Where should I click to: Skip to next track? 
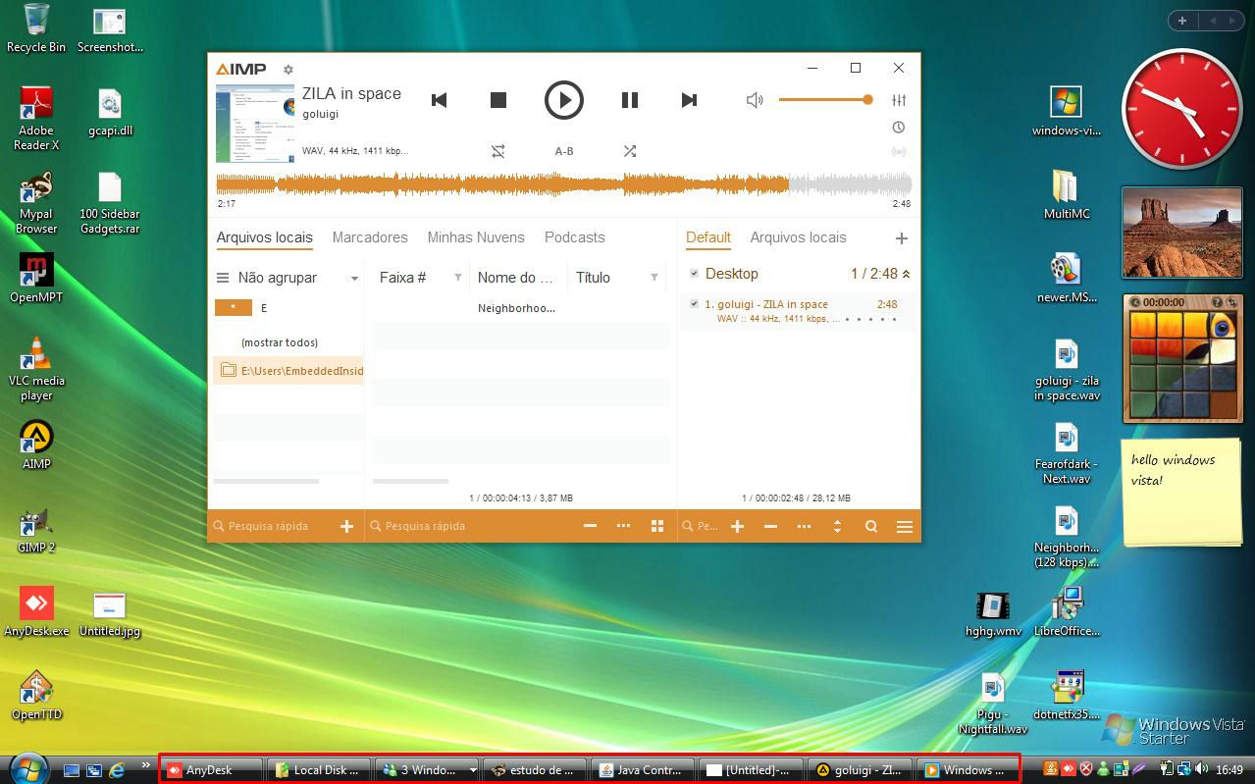pyautogui.click(x=689, y=100)
